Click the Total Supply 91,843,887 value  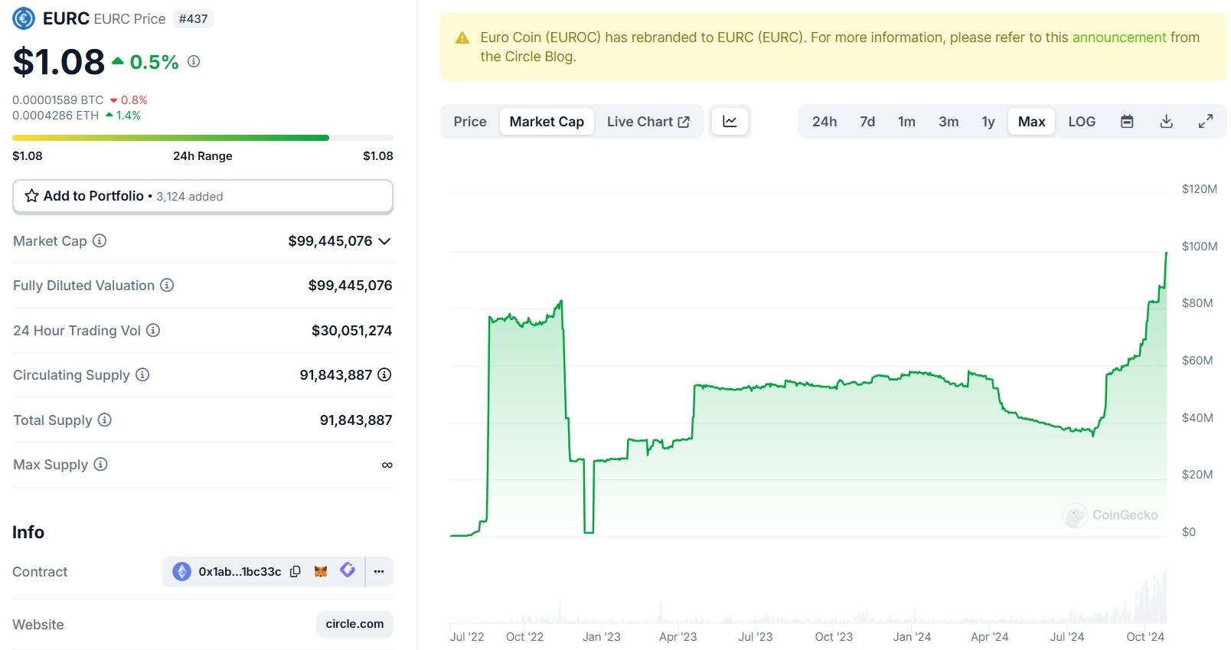tap(356, 420)
